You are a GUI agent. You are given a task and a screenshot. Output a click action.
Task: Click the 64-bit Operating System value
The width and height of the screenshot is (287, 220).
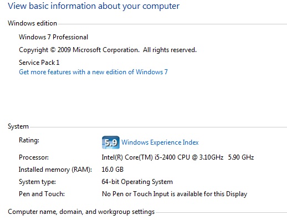[x=137, y=182]
